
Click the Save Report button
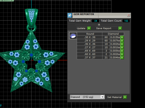coord(107,28)
